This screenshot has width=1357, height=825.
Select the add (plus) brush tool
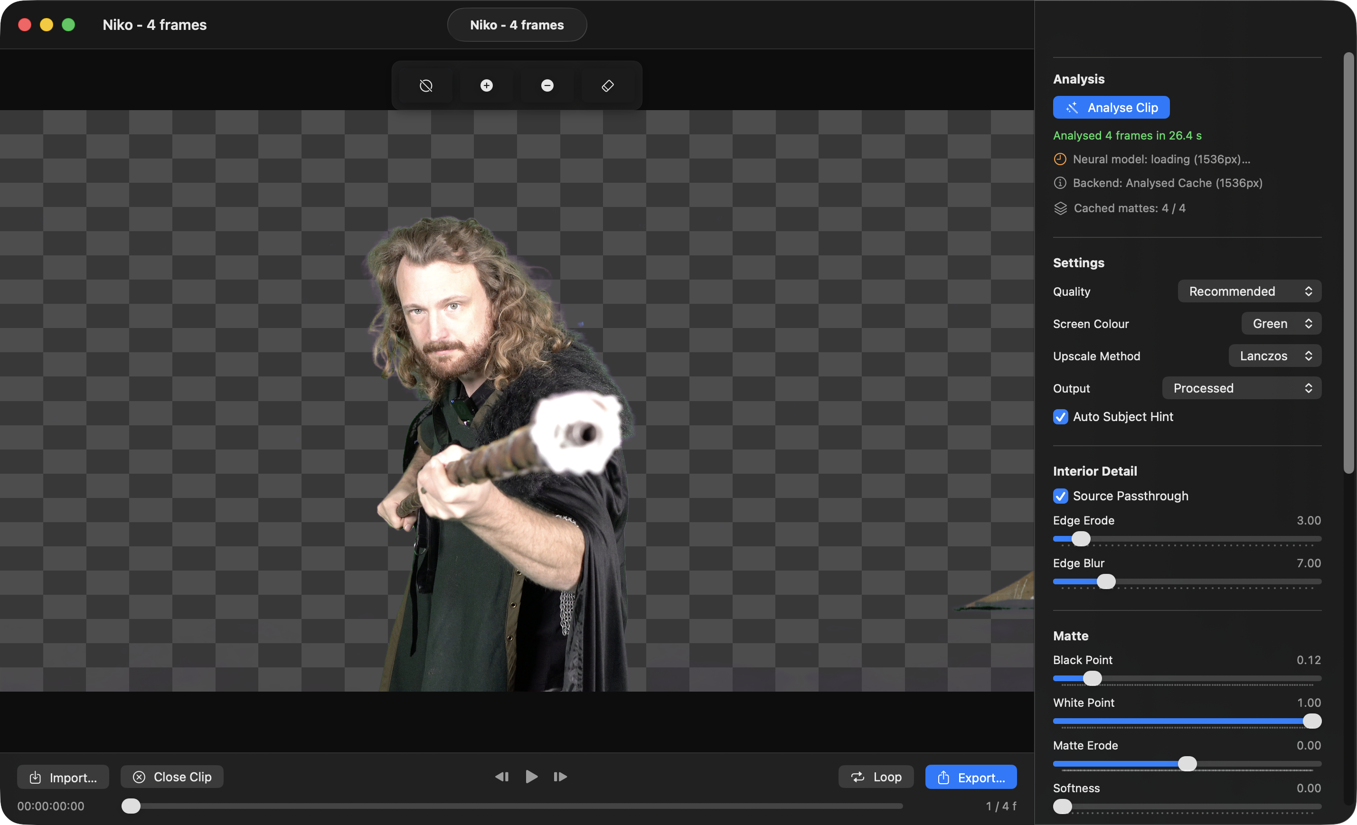pos(486,85)
